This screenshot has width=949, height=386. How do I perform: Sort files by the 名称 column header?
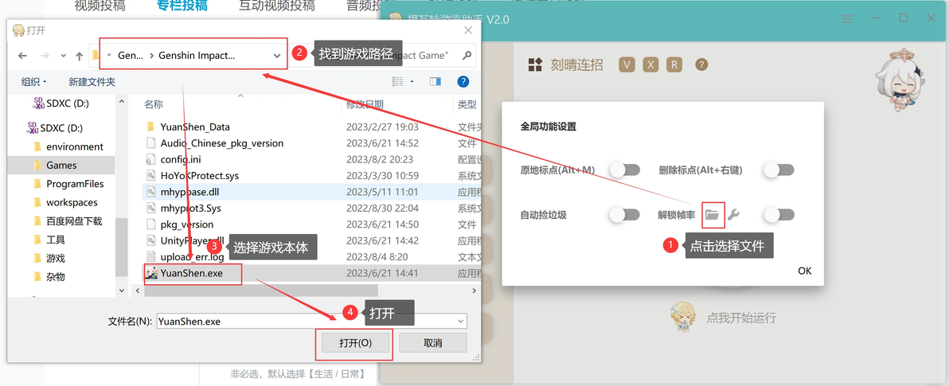[153, 104]
